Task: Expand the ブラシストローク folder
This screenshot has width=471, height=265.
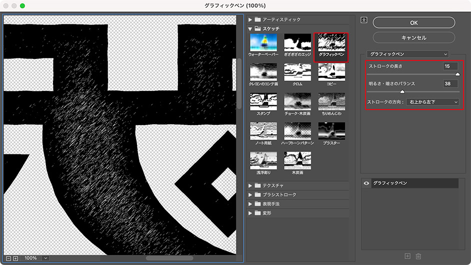Action: (x=251, y=194)
